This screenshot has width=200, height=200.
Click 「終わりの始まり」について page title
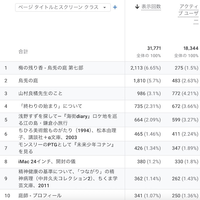[x=50, y=106]
